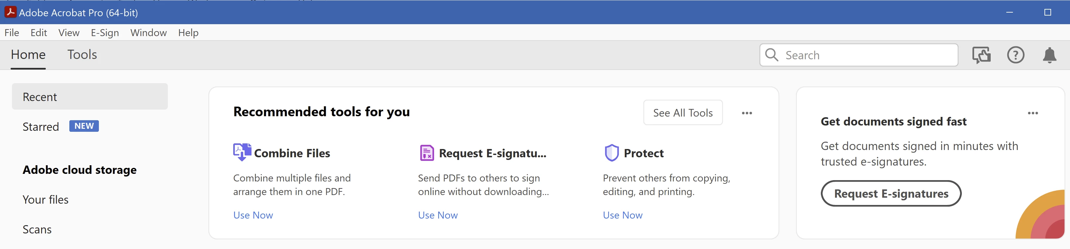The image size is (1070, 249).
Task: Click the share feedback chat icon
Action: tap(981, 55)
